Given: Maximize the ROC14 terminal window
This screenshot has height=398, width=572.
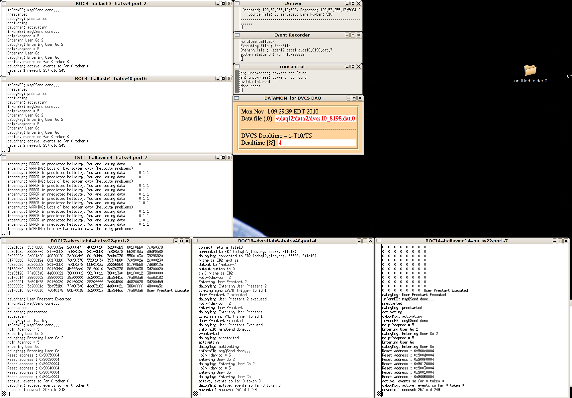Looking at the screenshot, I should [x=560, y=241].
